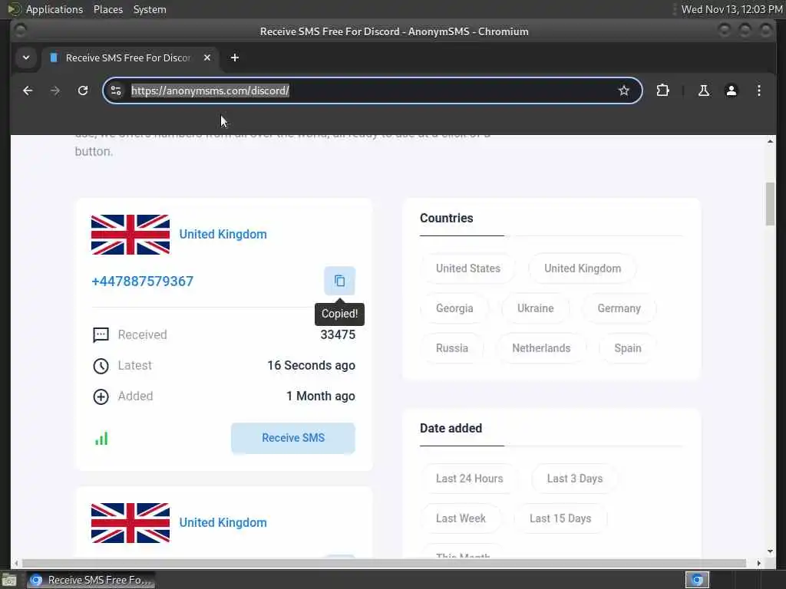This screenshot has height=589, width=786.
Task: Filter by Ukraine country
Action: coord(535,308)
